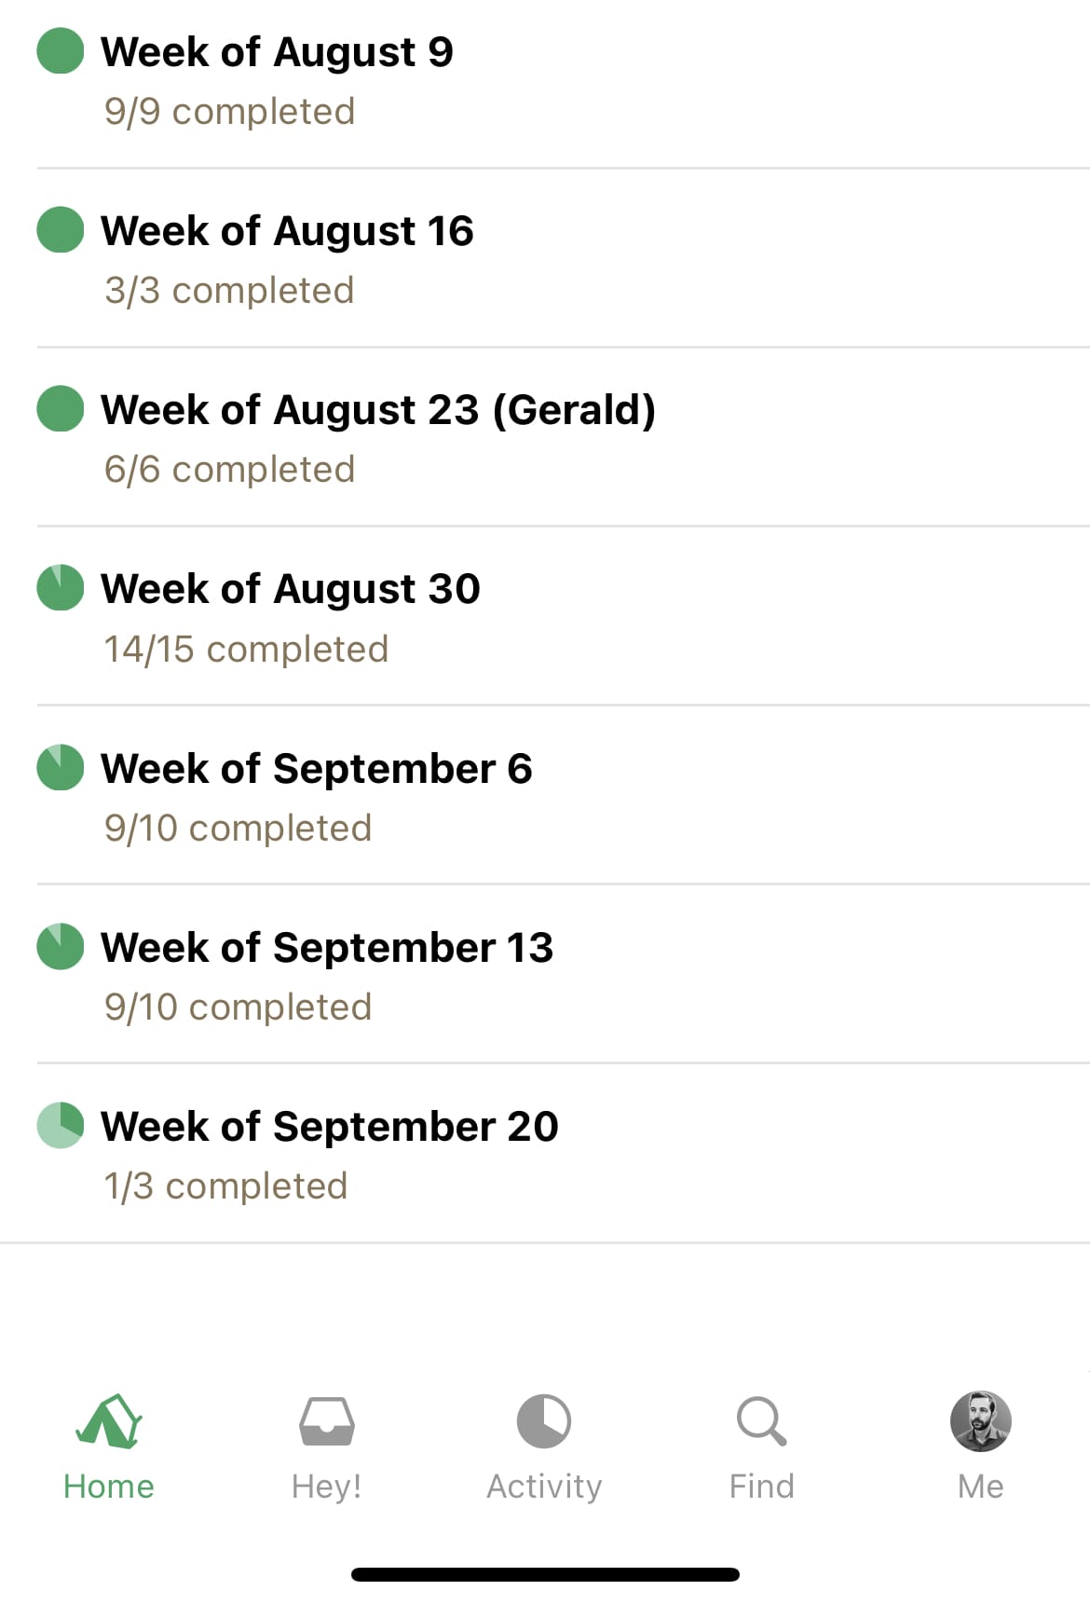
Task: Tap the Find magnifier icon
Action: (x=762, y=1421)
